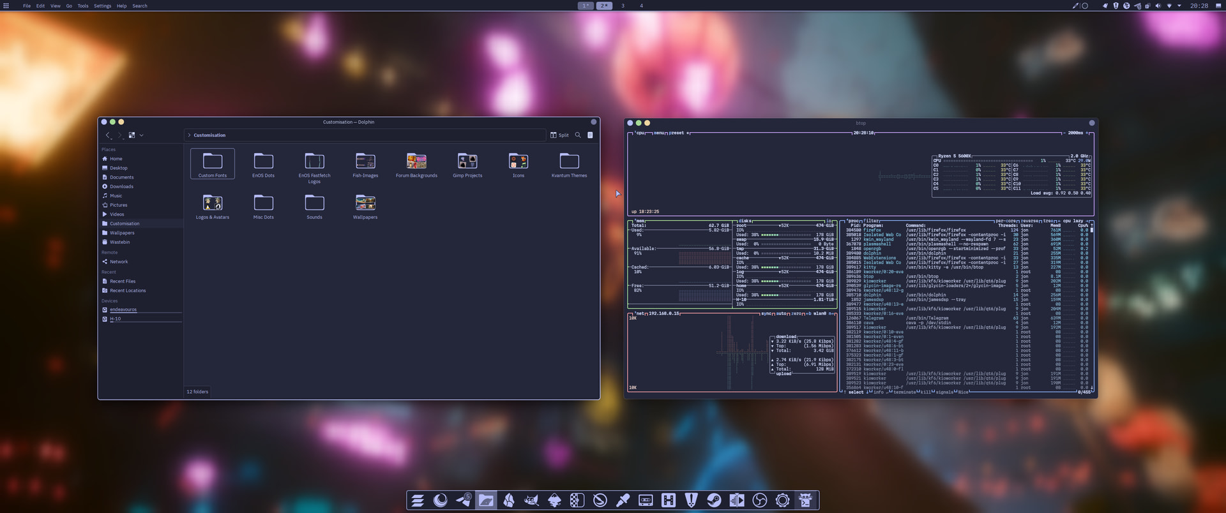
Task: Open Dolphin view mode dropdown arrow
Action: point(141,135)
